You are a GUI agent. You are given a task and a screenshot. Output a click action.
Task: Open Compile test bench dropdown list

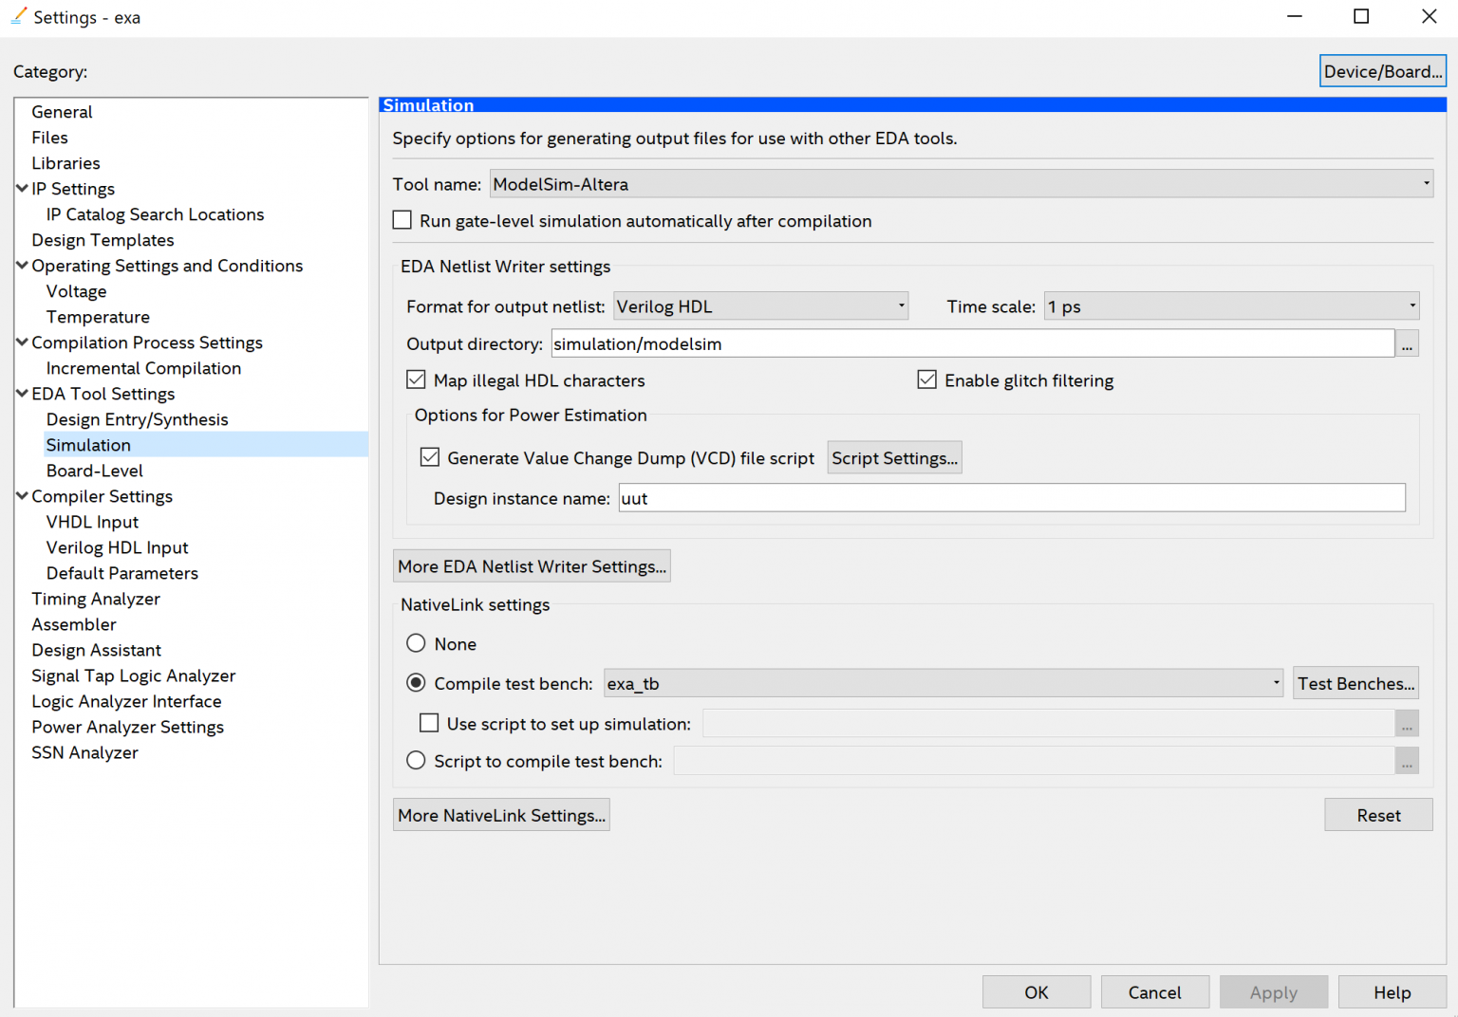(x=944, y=684)
